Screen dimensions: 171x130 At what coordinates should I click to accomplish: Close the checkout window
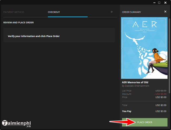[165, 3]
